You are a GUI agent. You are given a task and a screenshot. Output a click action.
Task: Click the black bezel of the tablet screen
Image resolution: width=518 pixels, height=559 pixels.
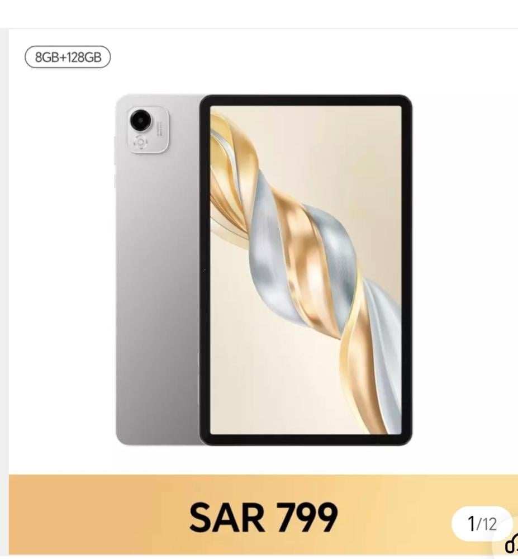pos(306,100)
